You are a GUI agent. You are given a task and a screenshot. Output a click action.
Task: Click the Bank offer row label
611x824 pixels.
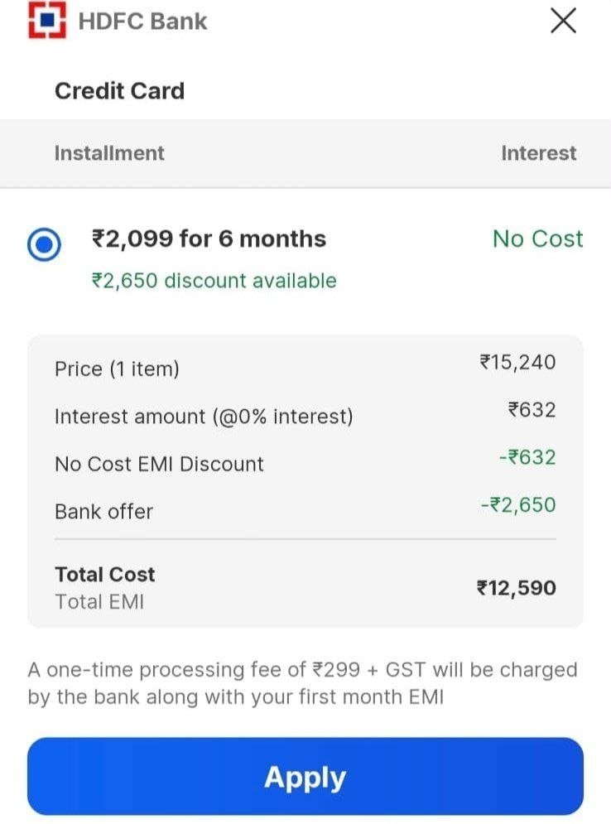coord(104,511)
